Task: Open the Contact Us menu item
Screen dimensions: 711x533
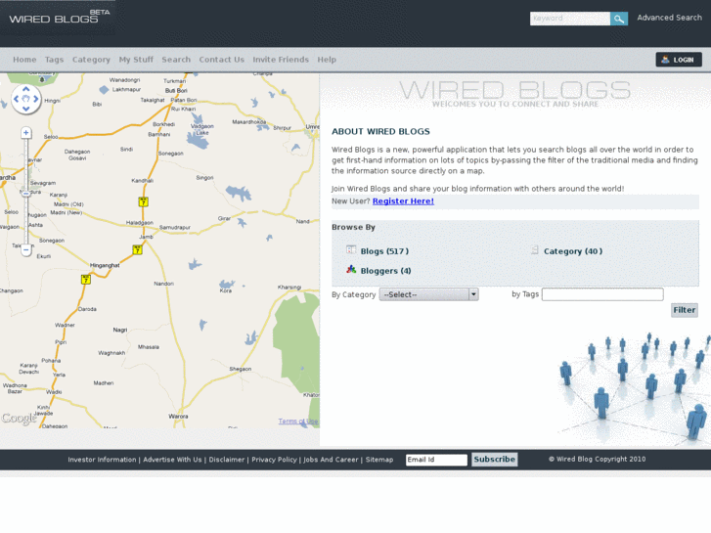Action: click(221, 60)
